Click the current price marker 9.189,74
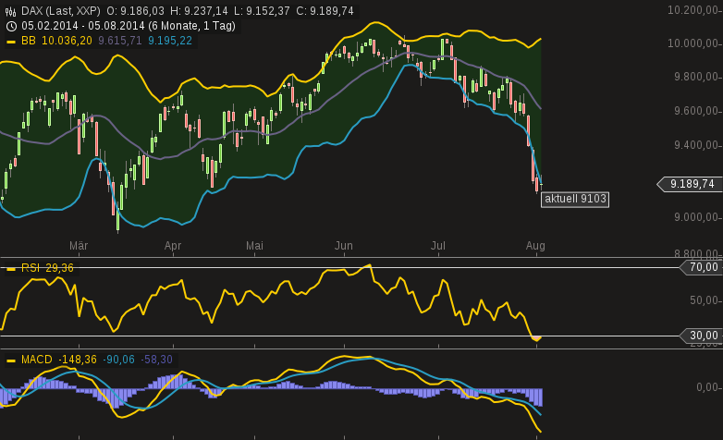 coord(689,184)
